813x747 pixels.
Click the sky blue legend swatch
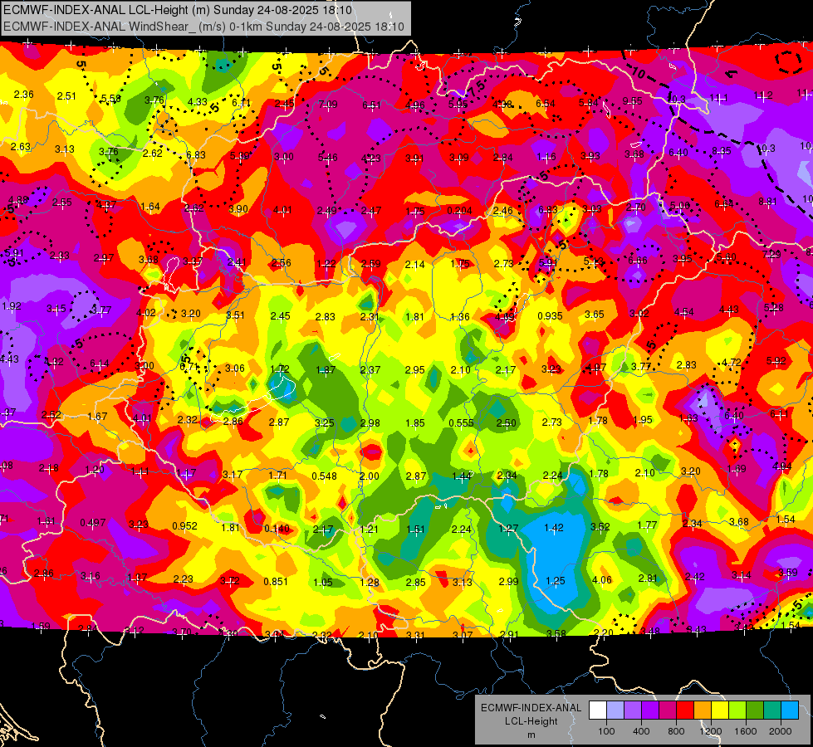point(790,710)
